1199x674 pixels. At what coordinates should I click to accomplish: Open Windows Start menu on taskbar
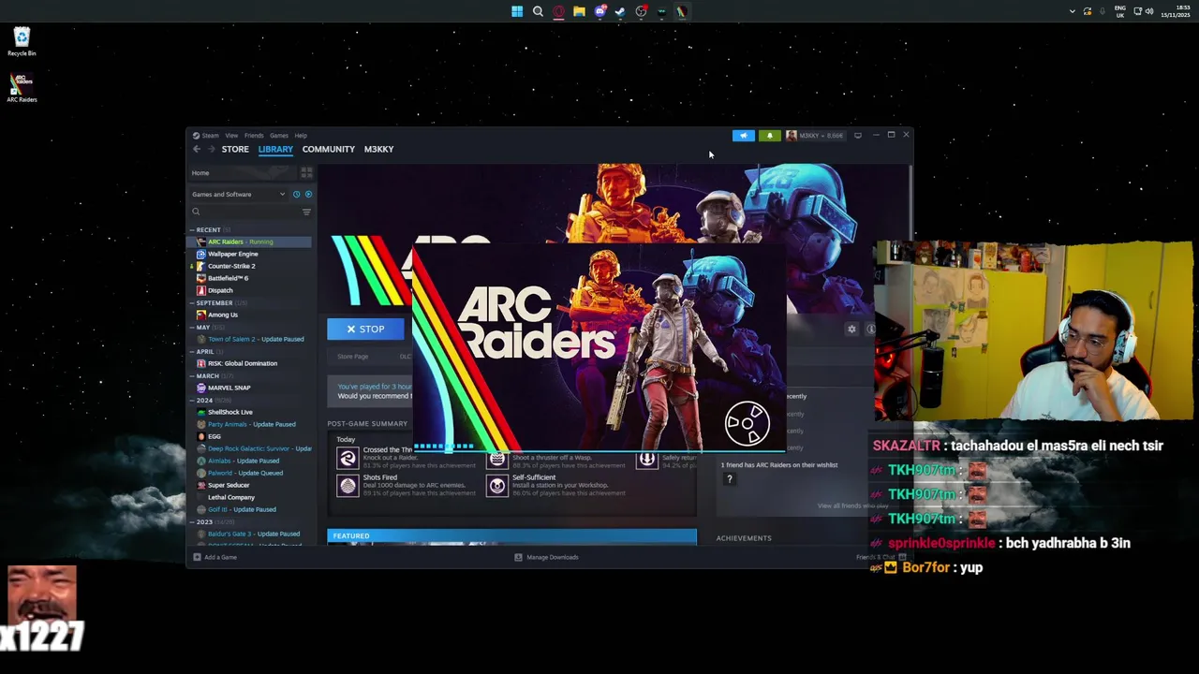pyautogui.click(x=517, y=11)
